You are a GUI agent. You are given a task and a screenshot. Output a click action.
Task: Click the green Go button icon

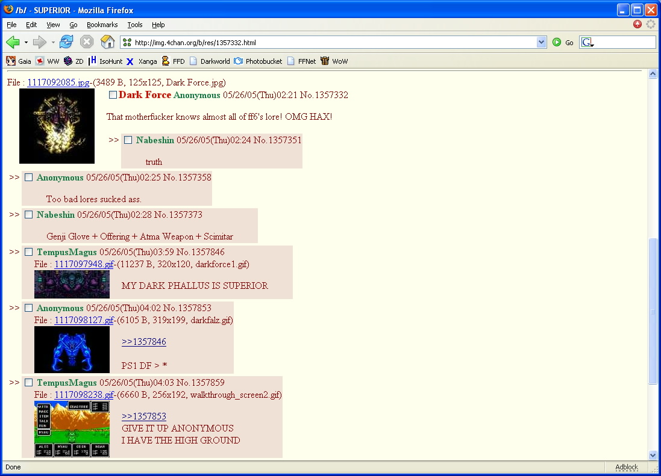click(557, 42)
